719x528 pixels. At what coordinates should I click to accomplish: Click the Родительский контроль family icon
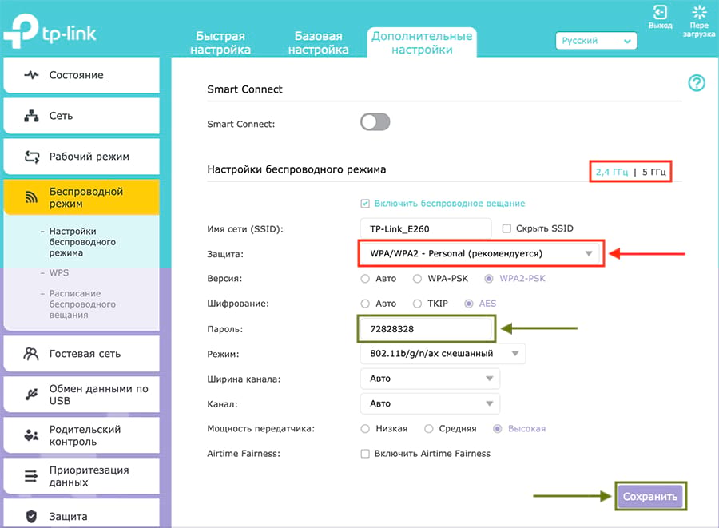pos(31,435)
